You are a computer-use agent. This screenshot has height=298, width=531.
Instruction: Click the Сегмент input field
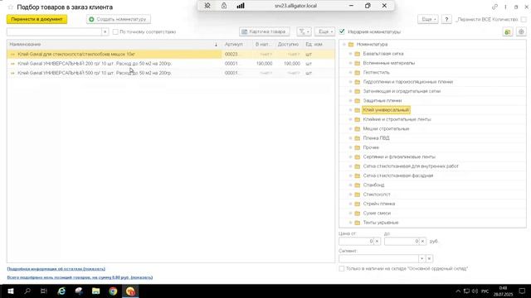click(x=378, y=258)
